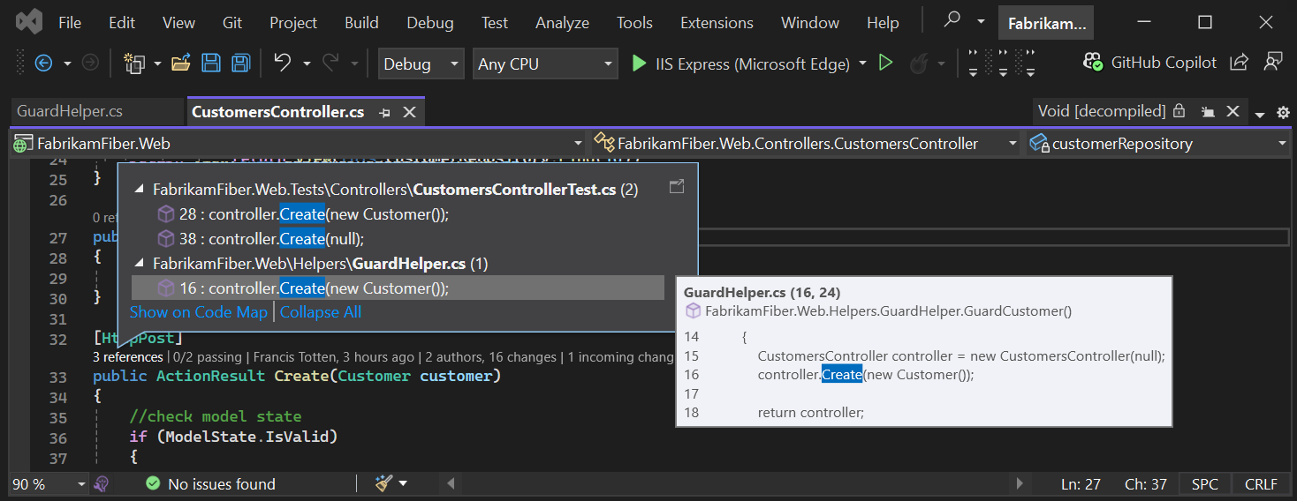The width and height of the screenshot is (1297, 501).
Task: Toggle the SPC whitespace indicator
Action: click(1204, 484)
